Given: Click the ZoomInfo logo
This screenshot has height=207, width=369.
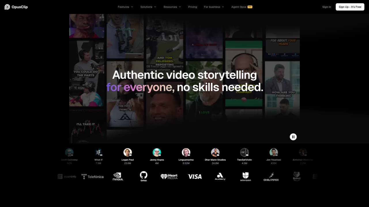Looking at the screenshot, I should pyautogui.click(x=67, y=177).
